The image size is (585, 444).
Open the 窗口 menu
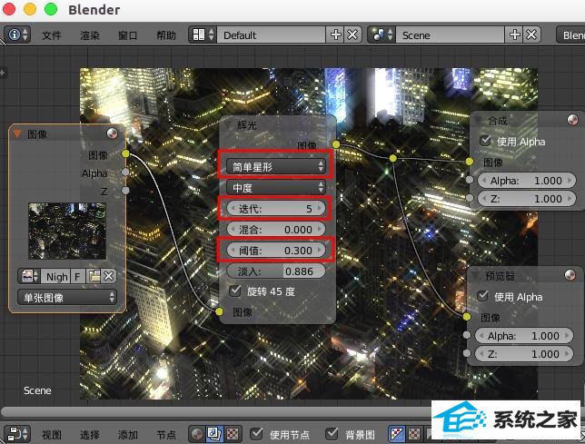127,35
